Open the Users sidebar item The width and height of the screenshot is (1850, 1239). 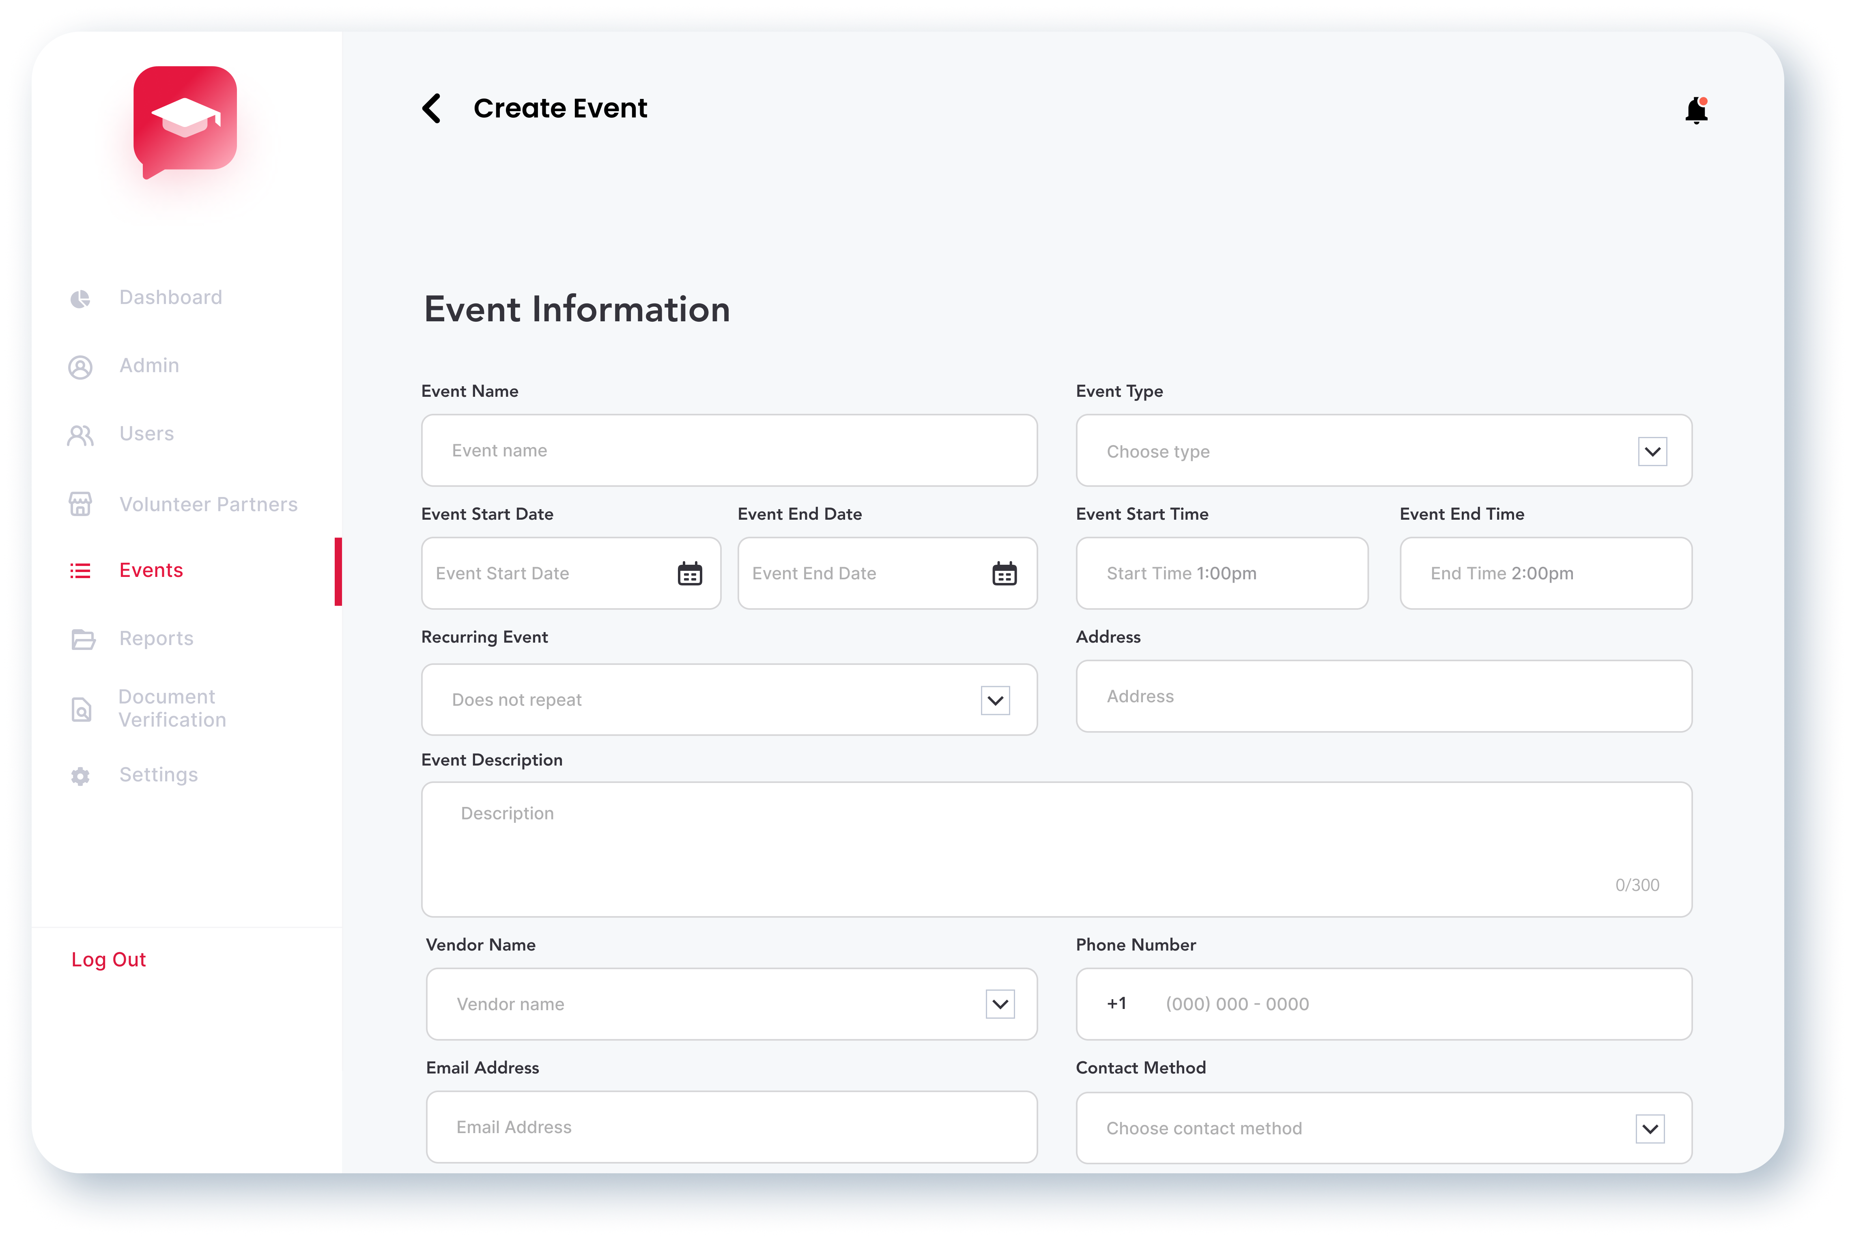146,434
